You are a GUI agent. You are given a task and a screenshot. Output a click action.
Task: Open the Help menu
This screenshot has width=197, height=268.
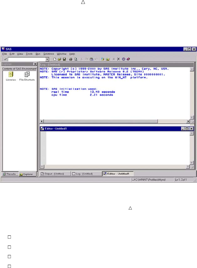[72, 54]
